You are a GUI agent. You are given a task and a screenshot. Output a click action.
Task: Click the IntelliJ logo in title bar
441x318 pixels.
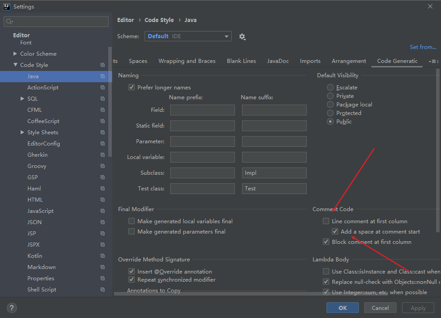click(6, 6)
